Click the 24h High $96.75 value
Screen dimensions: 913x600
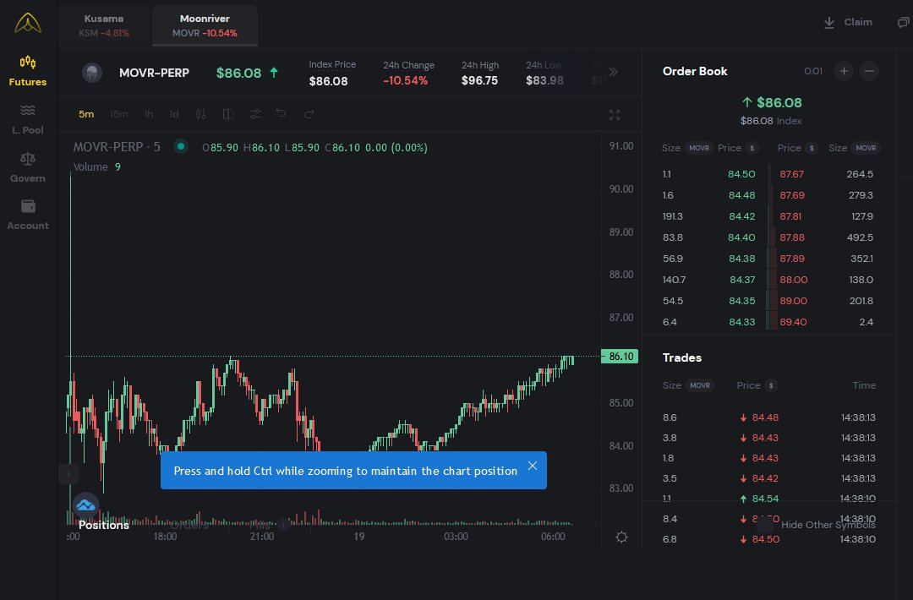coord(480,80)
